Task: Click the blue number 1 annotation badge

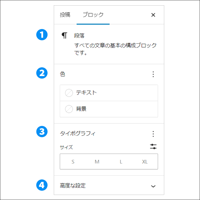Action: [42, 35]
